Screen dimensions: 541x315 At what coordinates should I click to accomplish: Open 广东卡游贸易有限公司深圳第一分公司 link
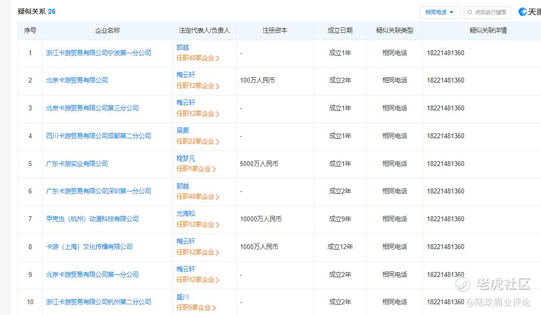click(x=99, y=191)
